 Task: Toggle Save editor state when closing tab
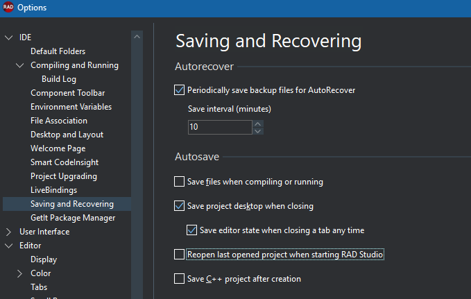pyautogui.click(x=191, y=230)
